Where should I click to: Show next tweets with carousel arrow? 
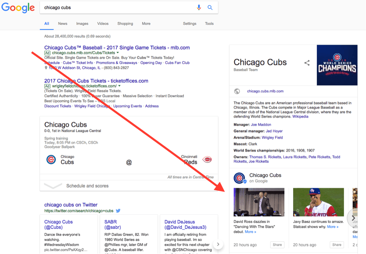point(218,244)
